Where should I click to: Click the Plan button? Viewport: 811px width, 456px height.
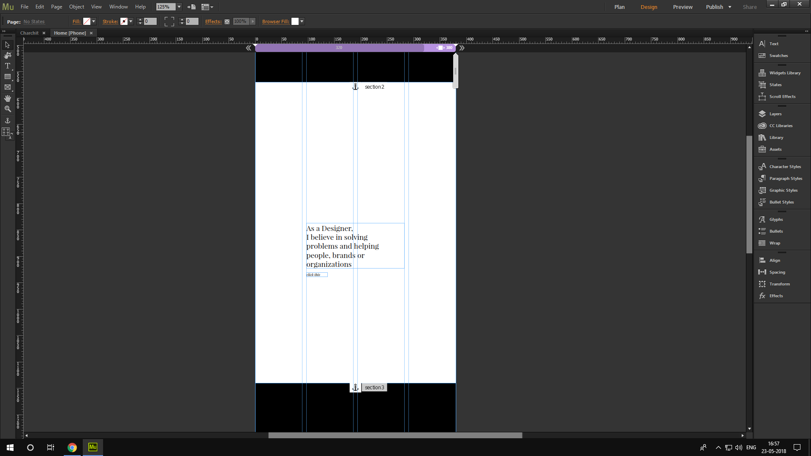[x=620, y=7]
